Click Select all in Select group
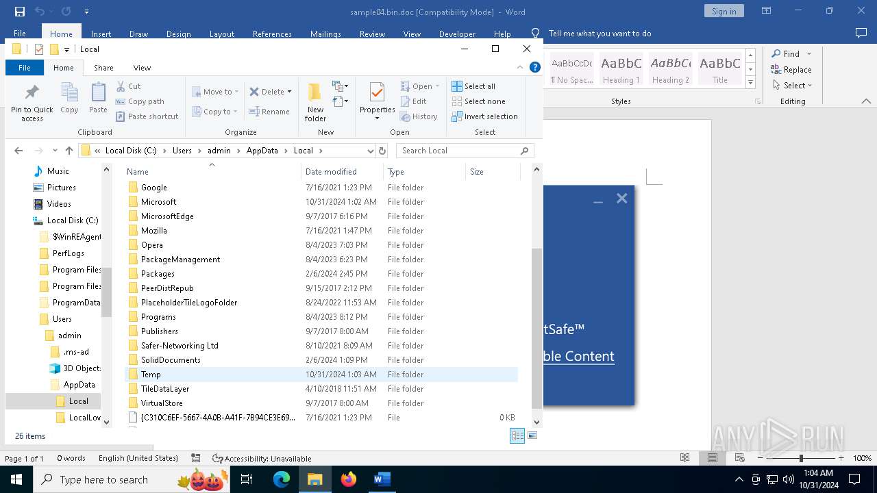Viewport: 877px width, 493px height. (x=473, y=86)
